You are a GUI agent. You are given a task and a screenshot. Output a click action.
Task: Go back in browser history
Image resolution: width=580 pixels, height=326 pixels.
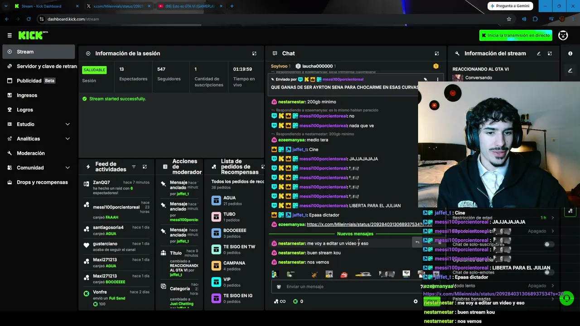[x=7, y=19]
